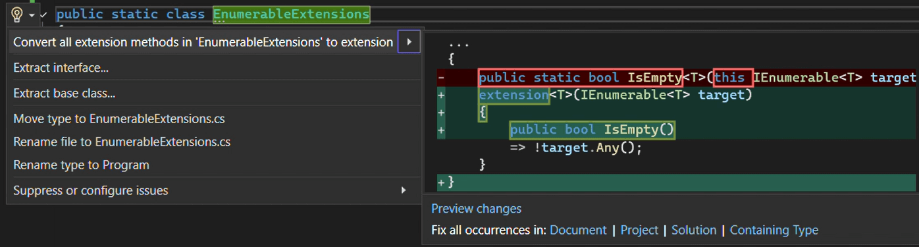Click the added 'public bool IsEmpty()' line
The image size is (919, 247).
(x=592, y=130)
